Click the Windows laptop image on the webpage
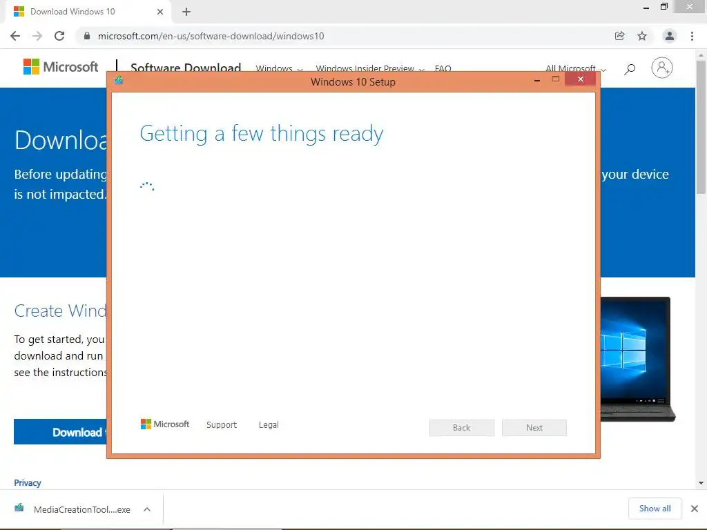This screenshot has height=530, width=707. (637, 359)
